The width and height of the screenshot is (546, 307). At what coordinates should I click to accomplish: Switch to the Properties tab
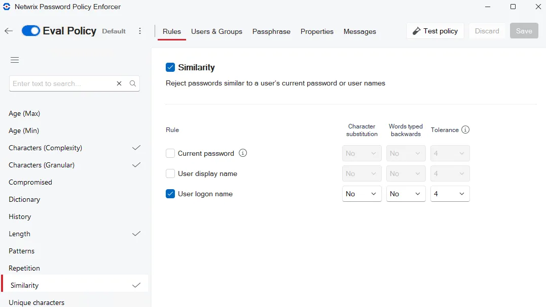317,31
